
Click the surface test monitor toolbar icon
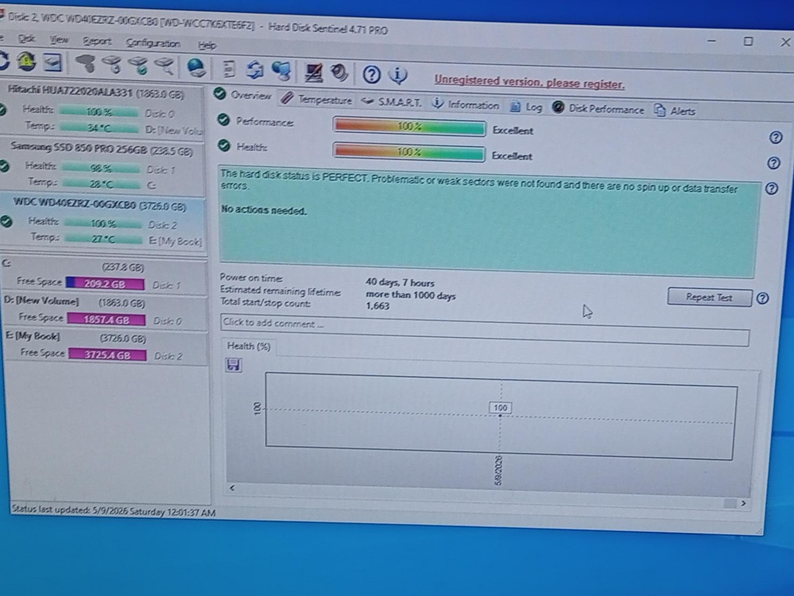click(313, 72)
